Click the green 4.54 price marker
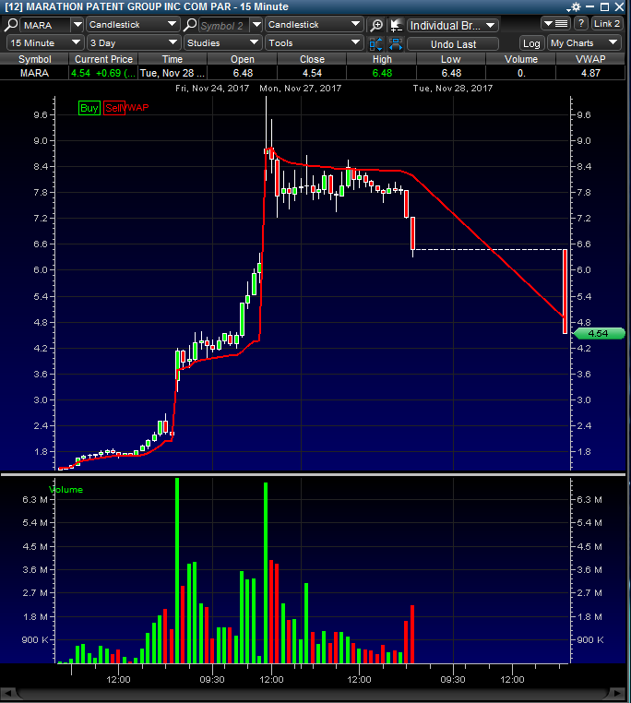This screenshot has width=631, height=703. [x=599, y=334]
